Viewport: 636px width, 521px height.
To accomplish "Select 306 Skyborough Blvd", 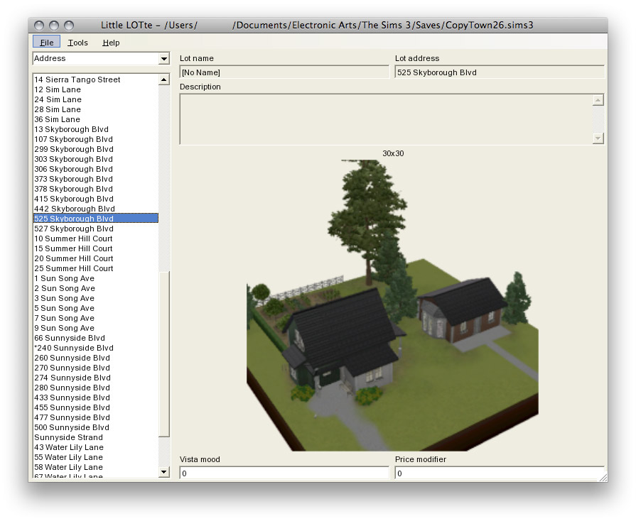I will [96, 169].
